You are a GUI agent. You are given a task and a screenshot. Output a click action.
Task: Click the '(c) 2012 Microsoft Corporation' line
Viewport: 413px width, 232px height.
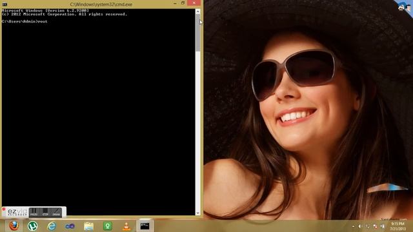click(65, 14)
